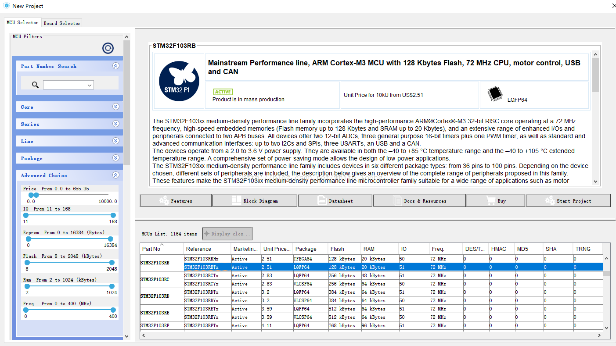Sort the MCU list by Part No column
This screenshot has height=346, width=616.
[162, 249]
